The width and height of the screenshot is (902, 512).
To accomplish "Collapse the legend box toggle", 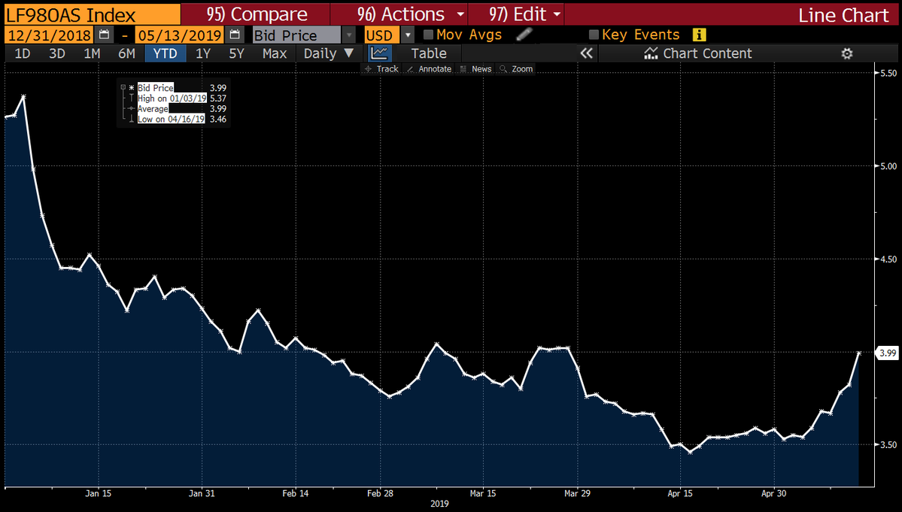I will [123, 87].
